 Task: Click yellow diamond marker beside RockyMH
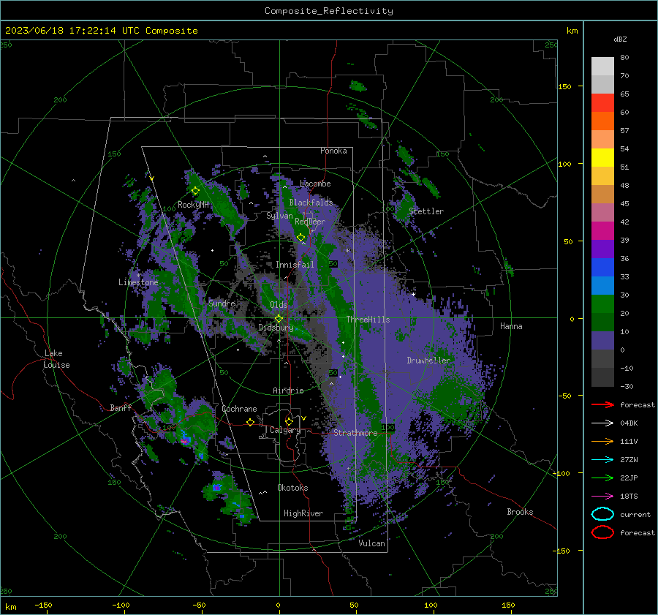[x=195, y=191]
